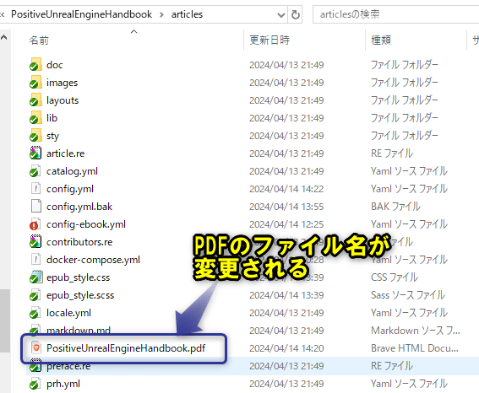
Task: Click the config.yml.bak blank file icon
Action: pos(35,207)
